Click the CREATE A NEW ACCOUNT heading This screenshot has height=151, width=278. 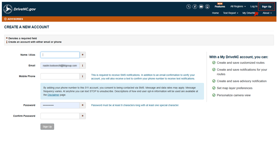point(27,27)
